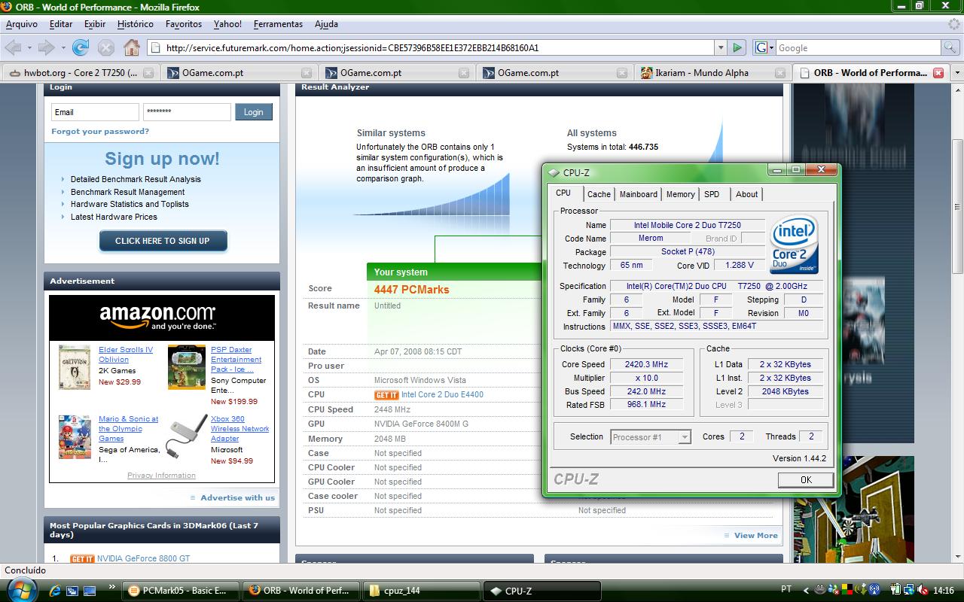Expand Quick Launch overflow chevron

coord(112,587)
